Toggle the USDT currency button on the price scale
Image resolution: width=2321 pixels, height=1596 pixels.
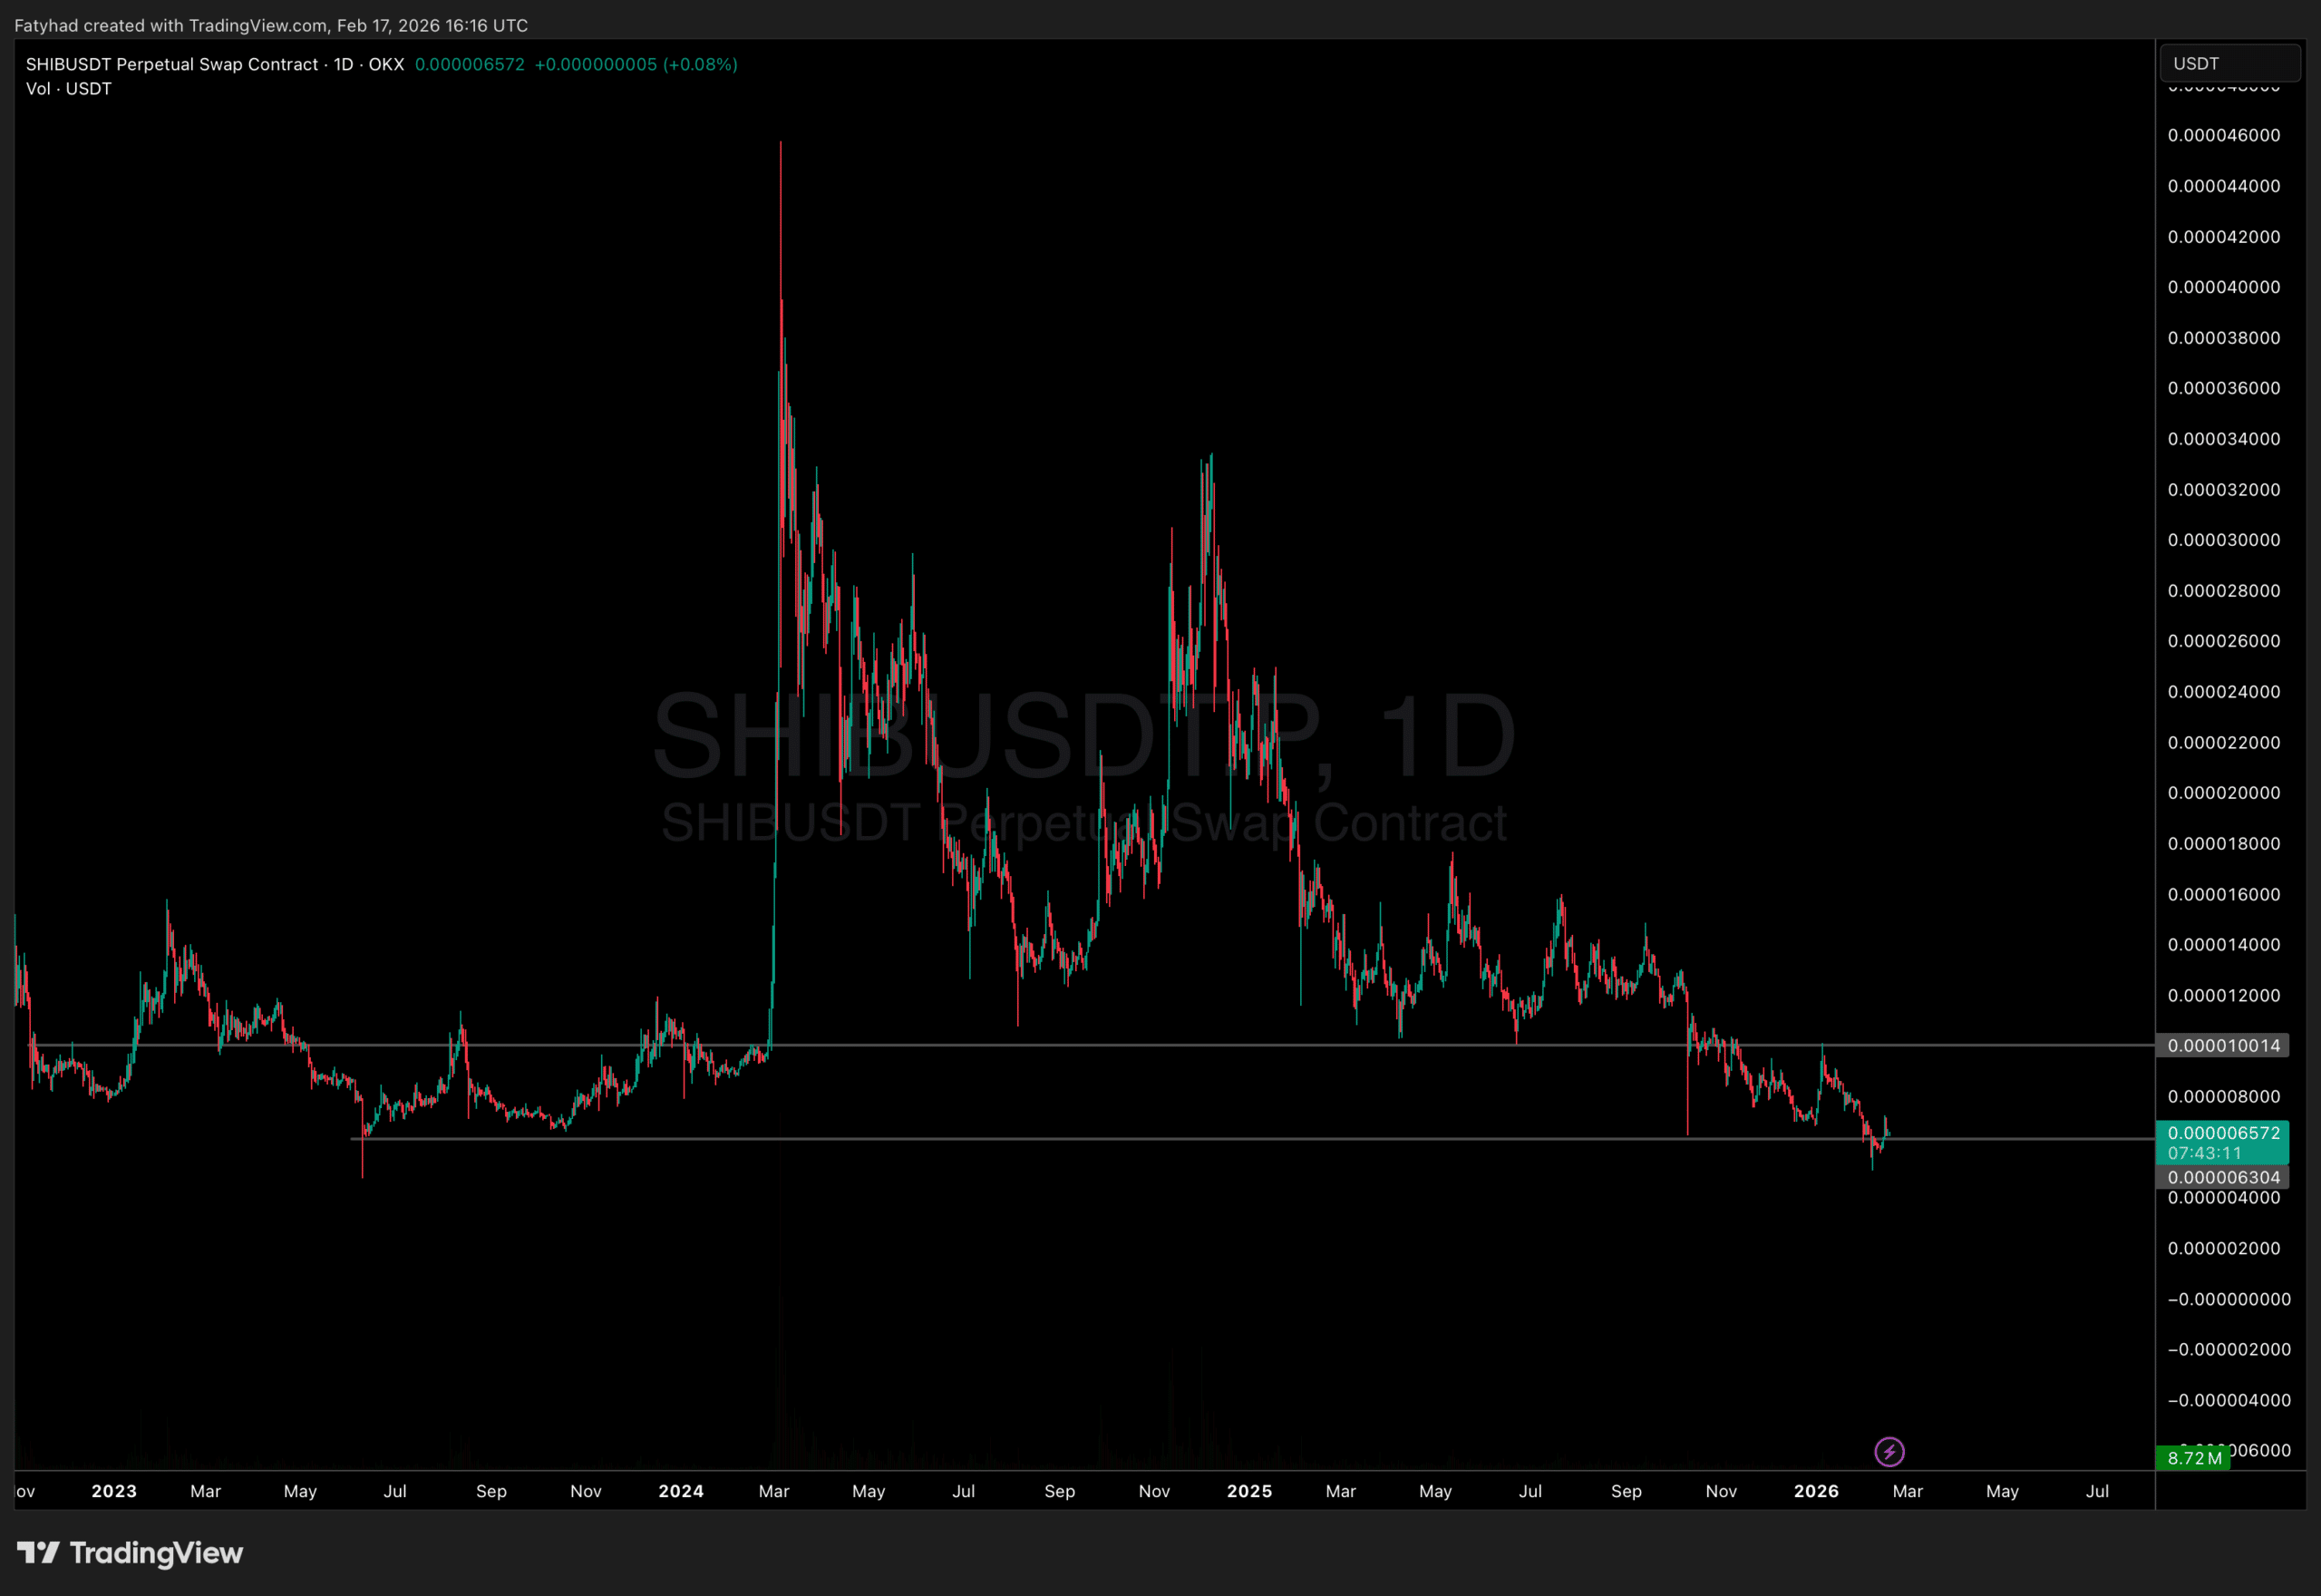coord(2231,63)
